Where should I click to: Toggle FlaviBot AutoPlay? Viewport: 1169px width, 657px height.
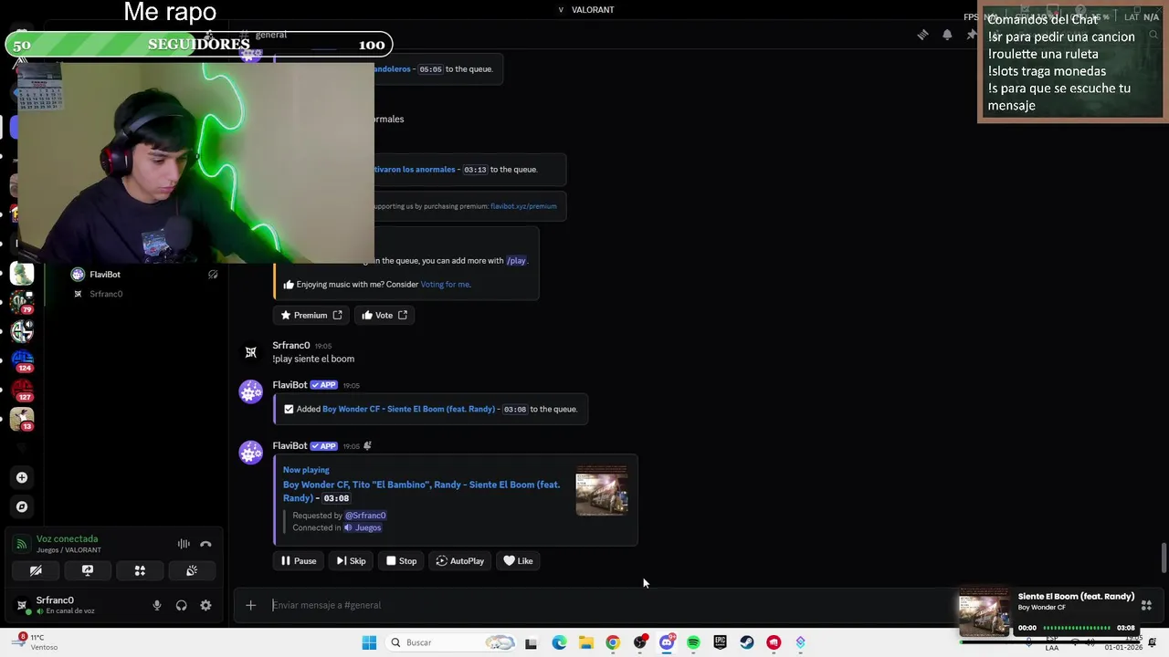(460, 561)
